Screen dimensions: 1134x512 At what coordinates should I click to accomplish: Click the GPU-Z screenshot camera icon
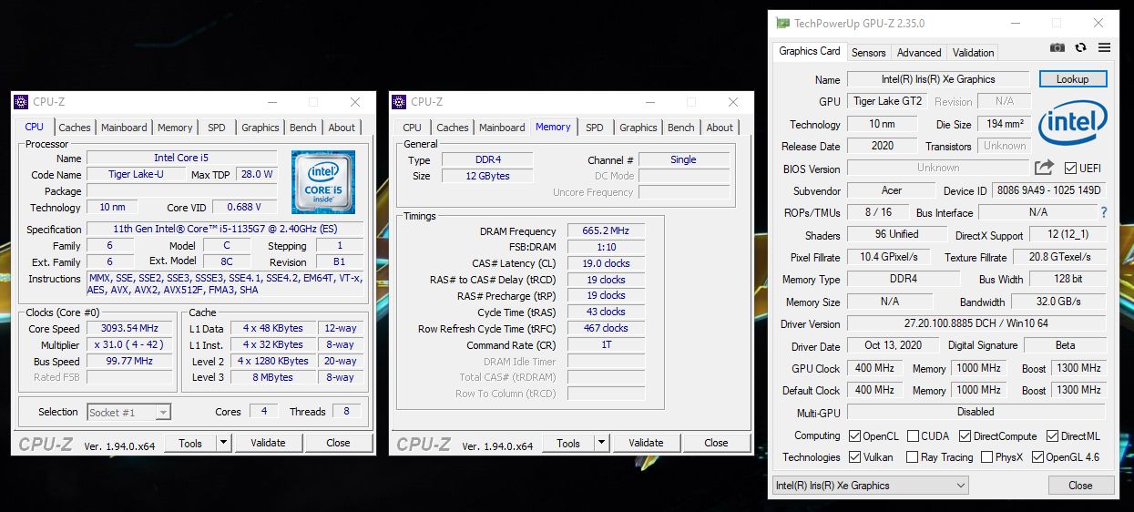(x=1057, y=48)
